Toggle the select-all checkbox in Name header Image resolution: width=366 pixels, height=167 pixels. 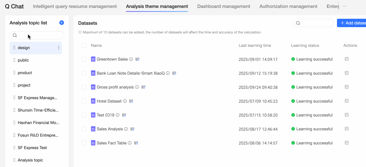tap(84, 46)
